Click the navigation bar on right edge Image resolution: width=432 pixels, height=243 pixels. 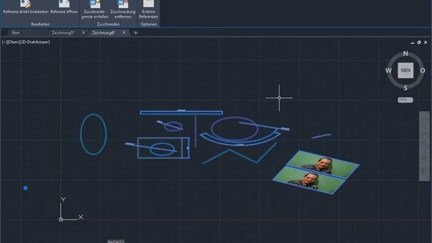pyautogui.click(x=425, y=146)
